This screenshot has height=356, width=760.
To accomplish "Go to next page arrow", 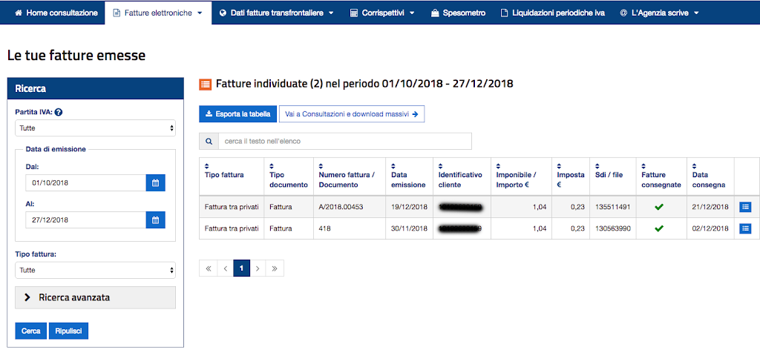I will [x=258, y=268].
